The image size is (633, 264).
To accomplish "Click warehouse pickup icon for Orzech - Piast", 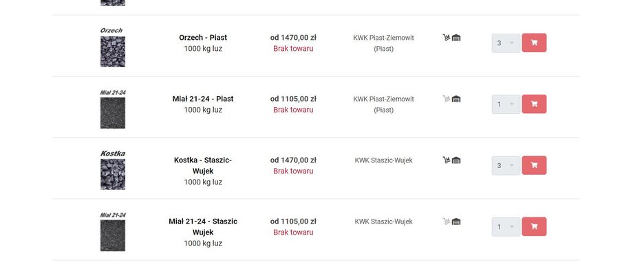I will pos(456,38).
